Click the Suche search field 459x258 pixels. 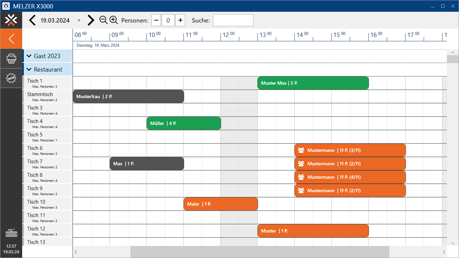click(x=233, y=20)
